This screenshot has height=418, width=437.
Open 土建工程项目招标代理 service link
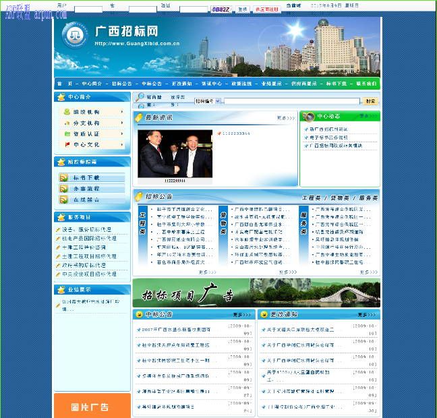[x=89, y=256]
